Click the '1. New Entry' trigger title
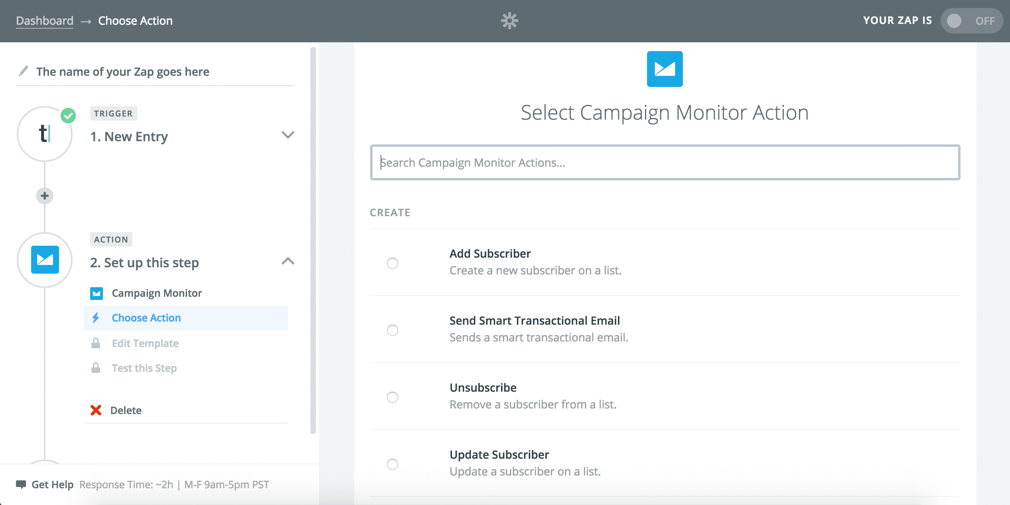The width and height of the screenshot is (1010, 505). point(129,137)
